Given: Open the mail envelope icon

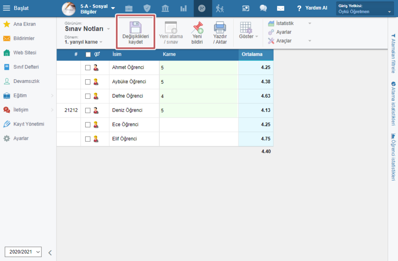Looking at the screenshot, I should tap(281, 8).
